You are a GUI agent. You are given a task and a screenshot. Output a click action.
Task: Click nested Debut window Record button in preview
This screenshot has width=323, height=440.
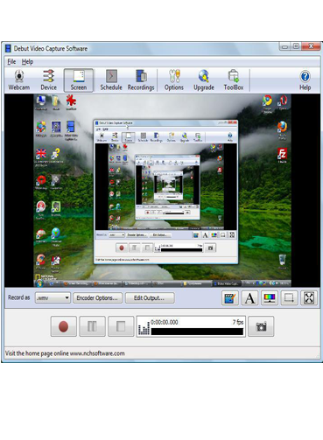pos(122,248)
